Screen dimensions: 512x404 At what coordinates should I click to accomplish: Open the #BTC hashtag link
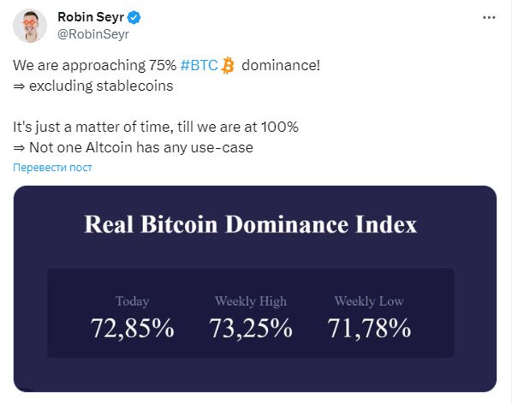pyautogui.click(x=199, y=65)
